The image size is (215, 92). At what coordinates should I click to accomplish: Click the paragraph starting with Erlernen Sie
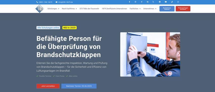[x=72, y=67]
